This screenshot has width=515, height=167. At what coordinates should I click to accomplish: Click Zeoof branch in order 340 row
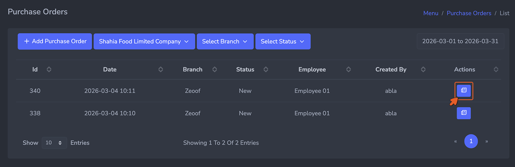(x=193, y=91)
